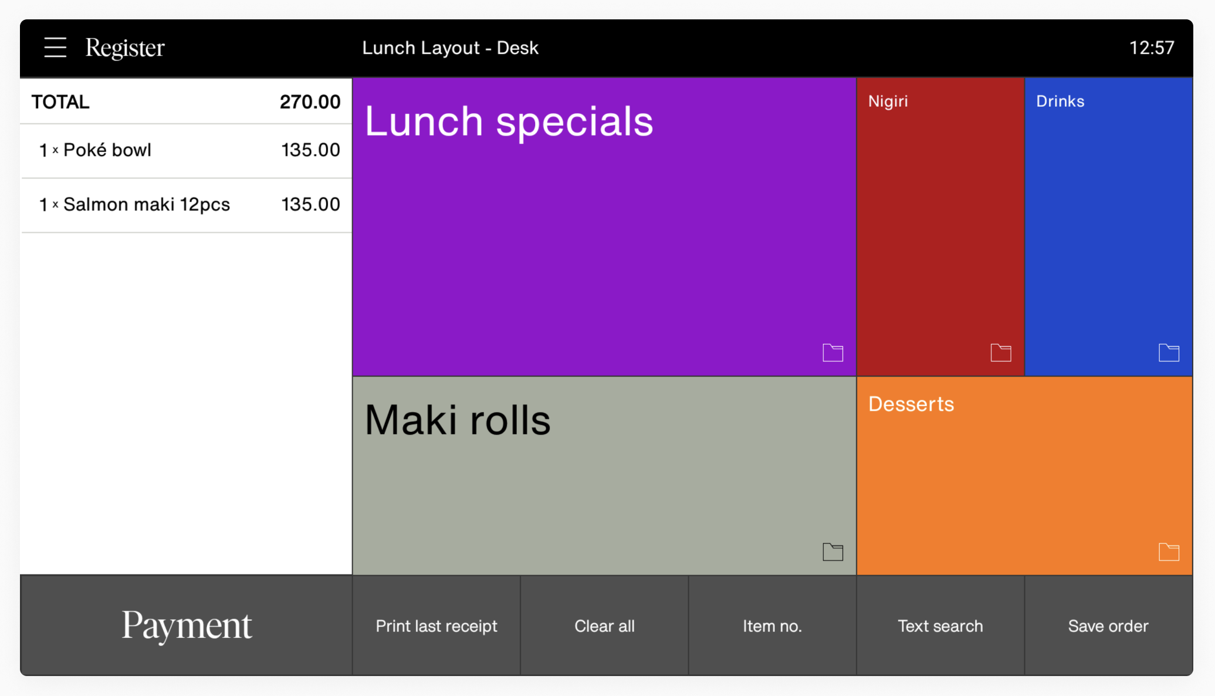Open the Lunch specials category
Screen dimensions: 1215x696
tap(604, 226)
